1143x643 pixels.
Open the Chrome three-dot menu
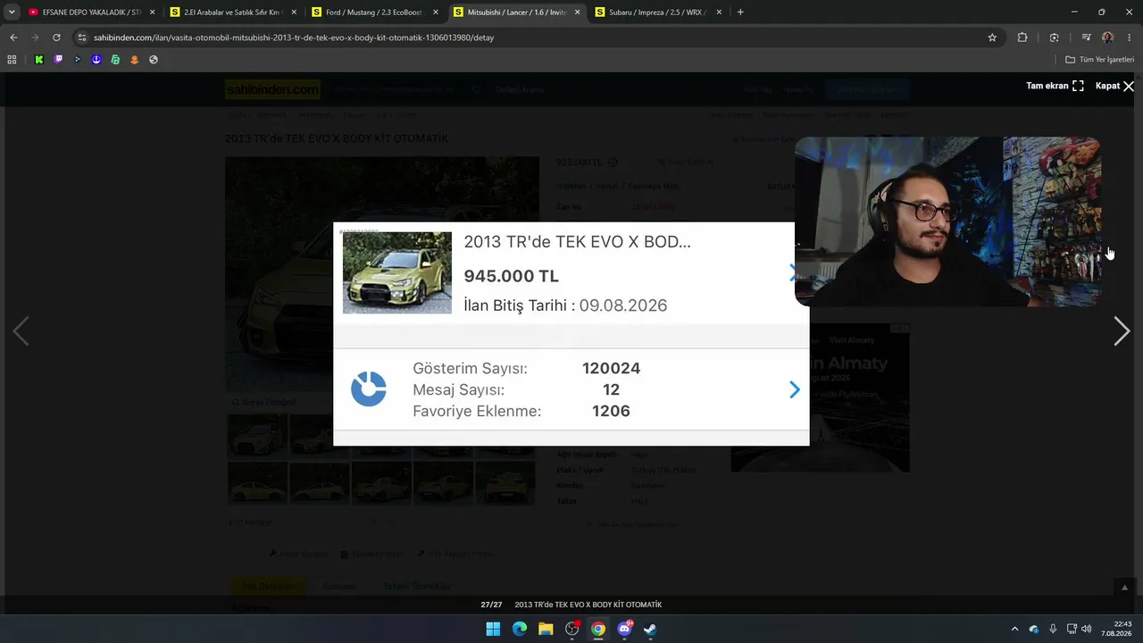click(1130, 38)
